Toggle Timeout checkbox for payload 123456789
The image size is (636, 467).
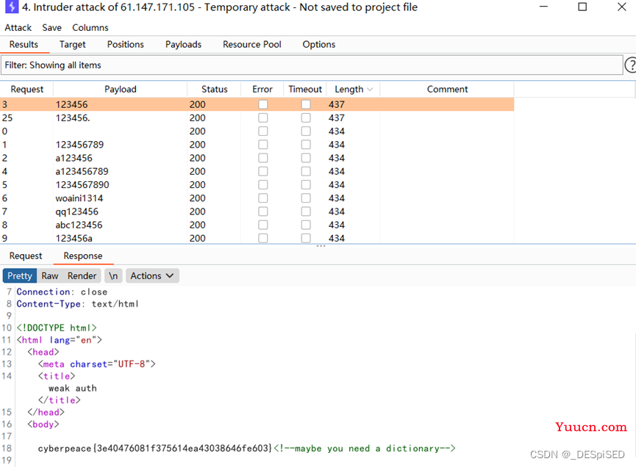coord(306,145)
